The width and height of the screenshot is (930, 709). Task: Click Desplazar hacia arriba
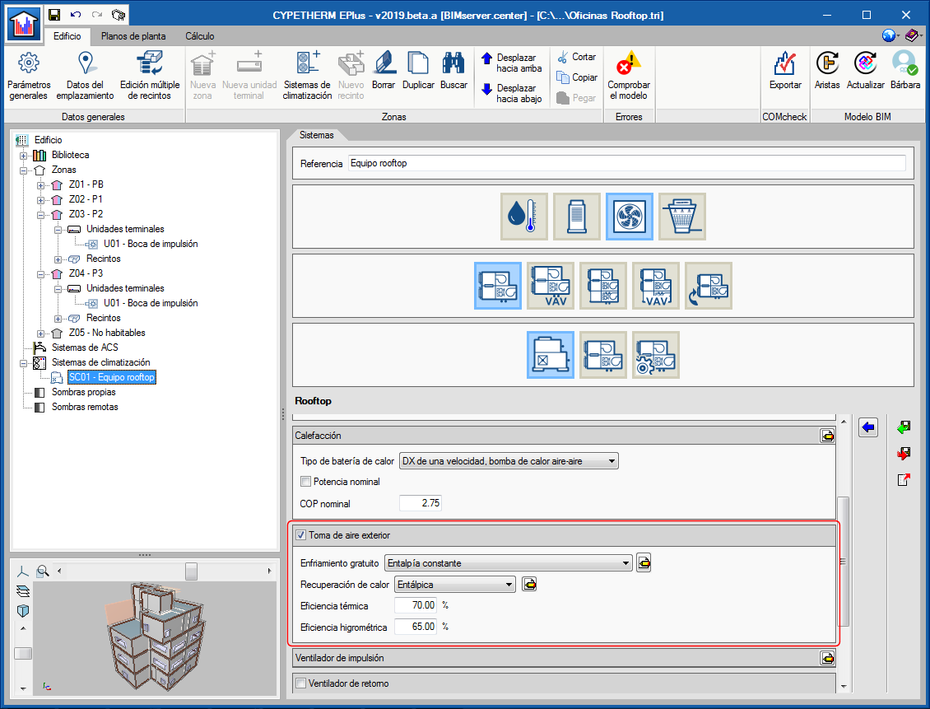(x=512, y=63)
